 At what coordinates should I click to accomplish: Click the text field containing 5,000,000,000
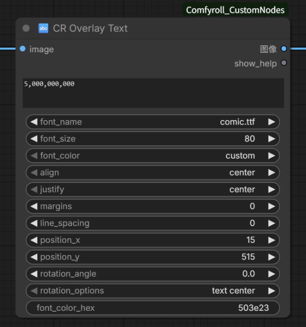(x=153, y=93)
